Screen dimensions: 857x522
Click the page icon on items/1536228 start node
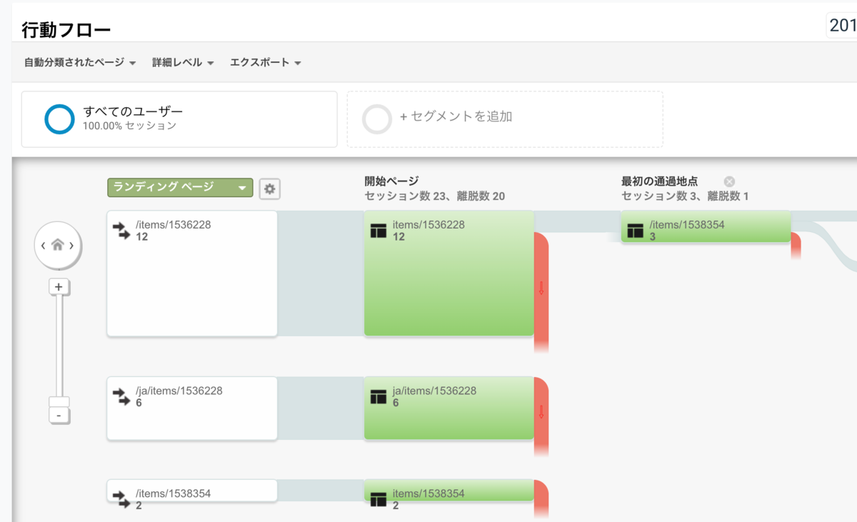pos(379,230)
